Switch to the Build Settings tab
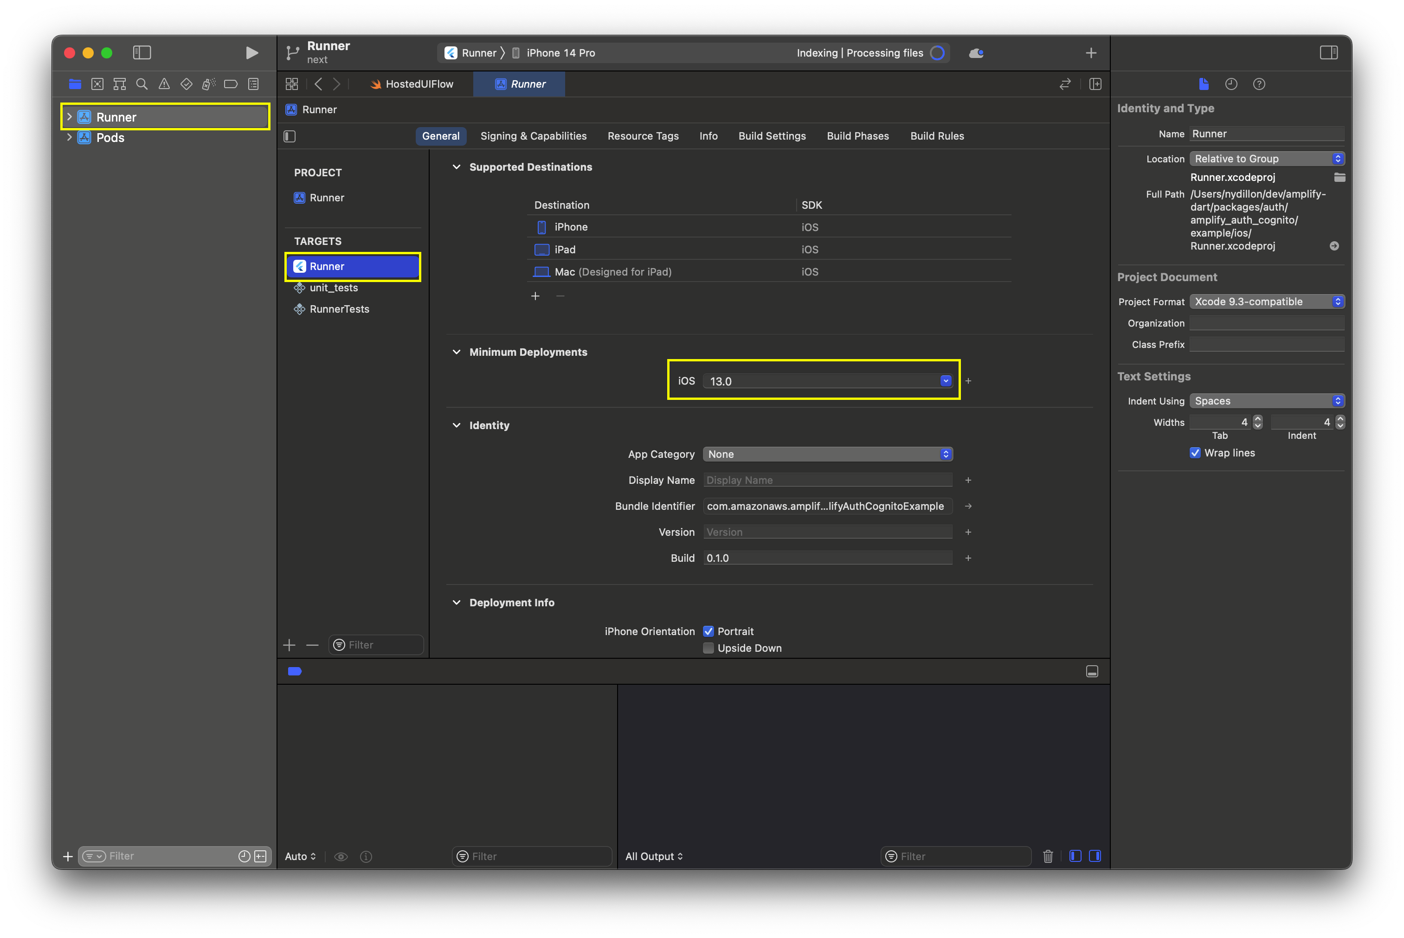 [x=772, y=136]
